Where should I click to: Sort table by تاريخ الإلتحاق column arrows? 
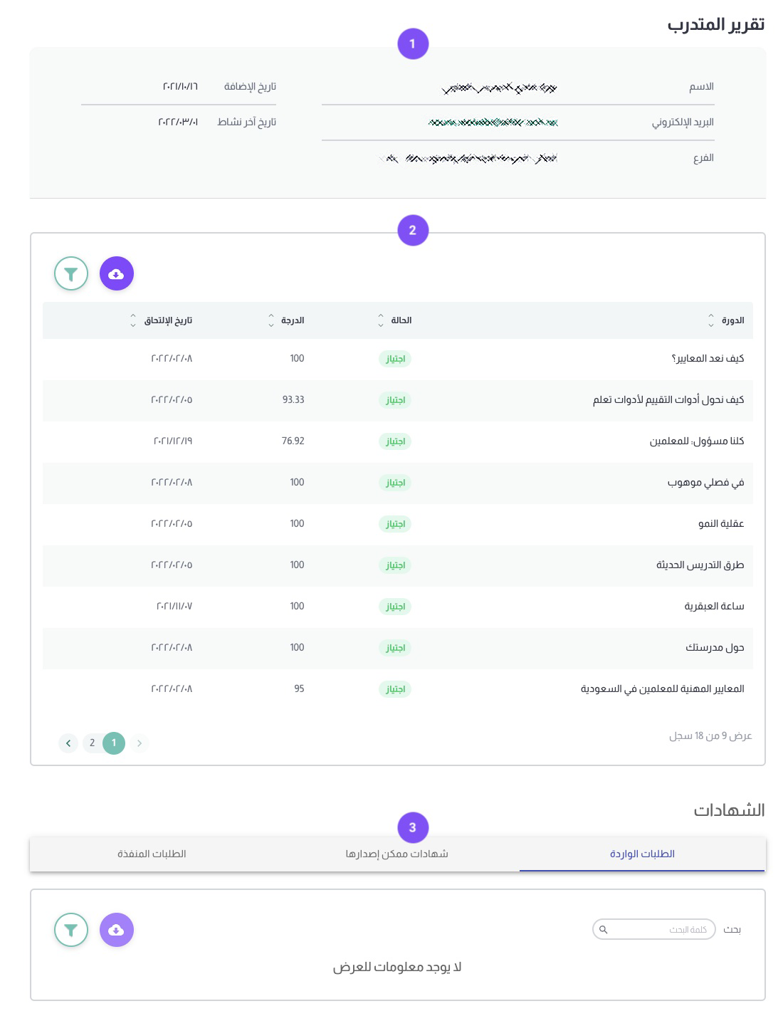(132, 320)
